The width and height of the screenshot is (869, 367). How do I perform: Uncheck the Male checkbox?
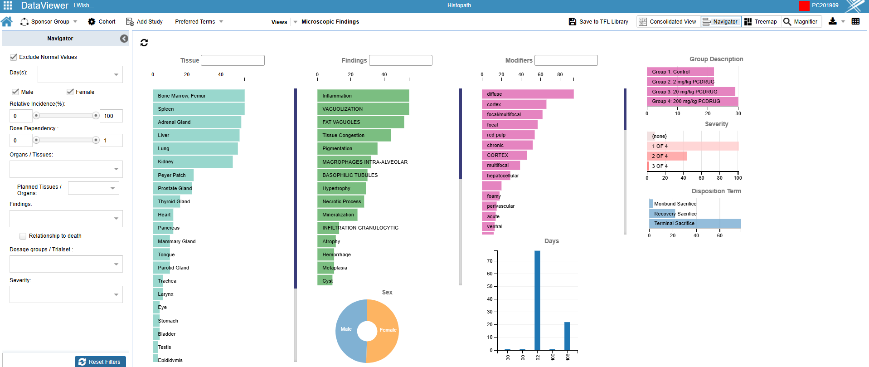tap(15, 92)
